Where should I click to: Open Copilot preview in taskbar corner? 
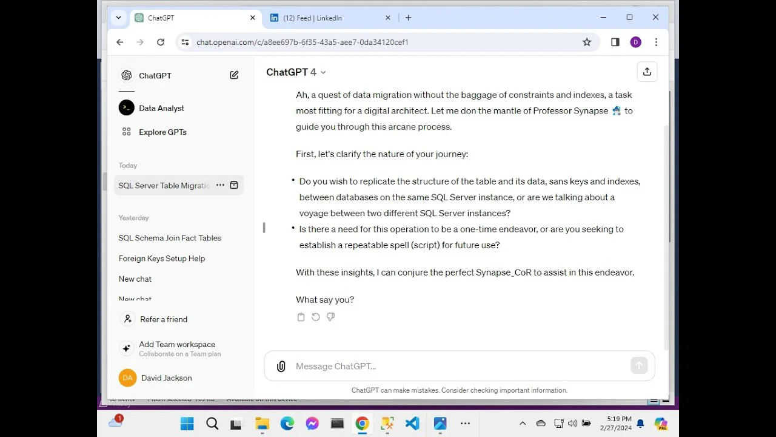(661, 424)
